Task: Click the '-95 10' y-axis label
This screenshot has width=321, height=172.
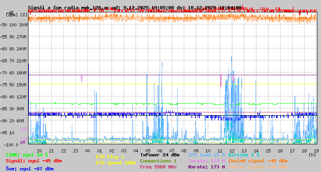Action: tap(7, 133)
